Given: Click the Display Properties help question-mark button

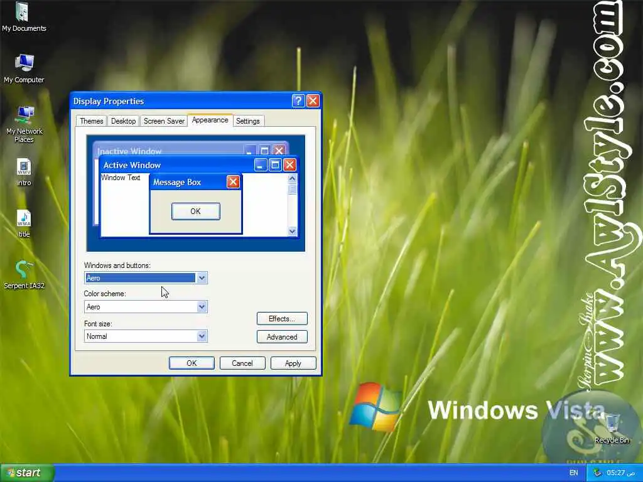Looking at the screenshot, I should (x=298, y=101).
